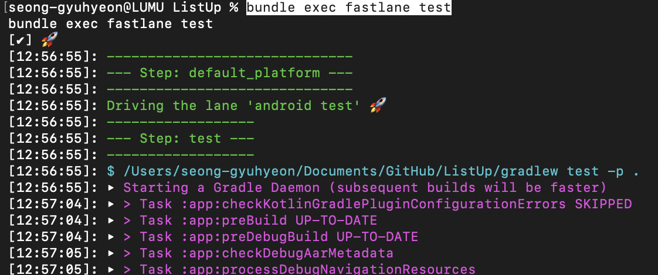Screen dimensions: 658x275
Task: Click the rocket emoji after 'android test'
Action: point(378,105)
